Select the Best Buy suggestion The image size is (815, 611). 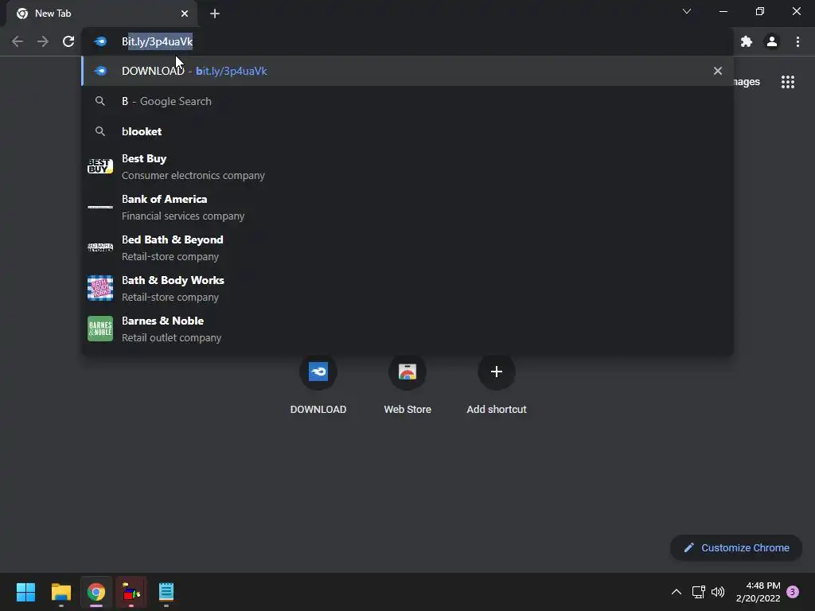[407, 167]
